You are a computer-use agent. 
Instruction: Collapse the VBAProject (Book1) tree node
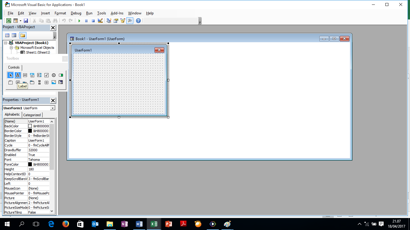[6, 43]
